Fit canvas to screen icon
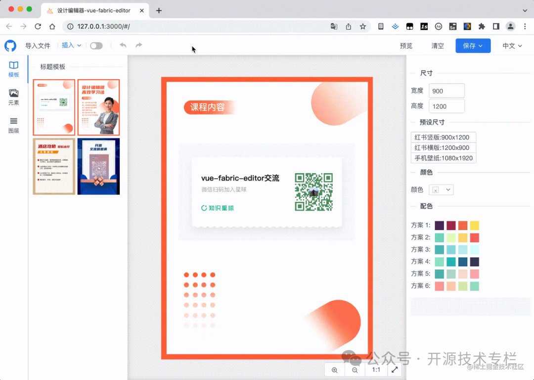The image size is (534, 380). (x=395, y=370)
